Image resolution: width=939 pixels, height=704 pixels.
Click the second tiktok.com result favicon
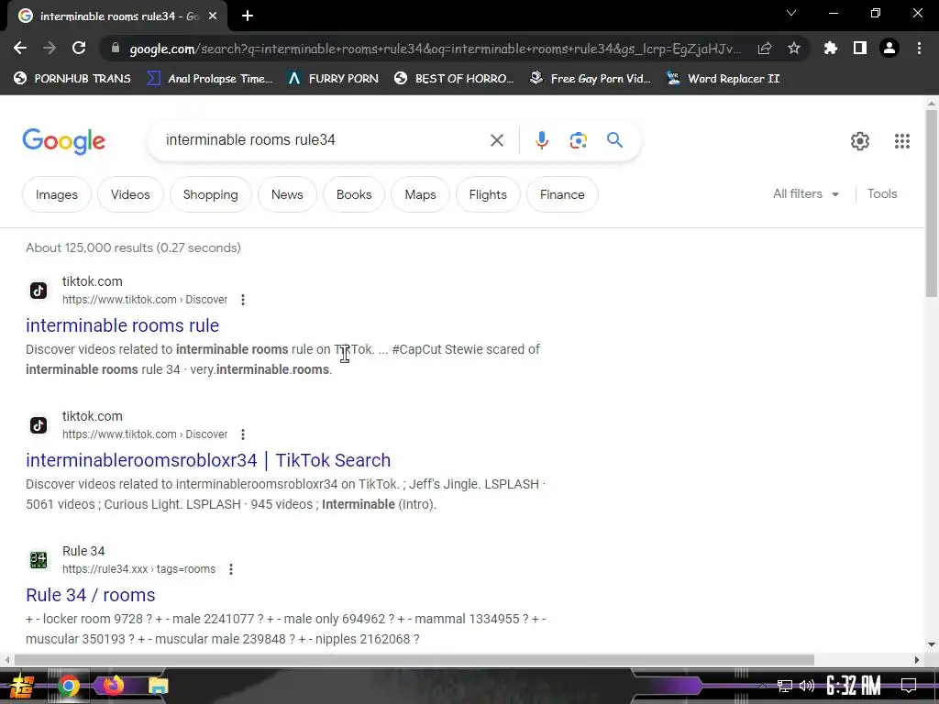pyautogui.click(x=39, y=425)
